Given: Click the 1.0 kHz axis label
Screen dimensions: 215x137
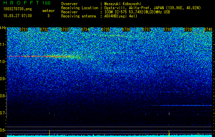Looking at the screenshot, I should coord(2,62).
